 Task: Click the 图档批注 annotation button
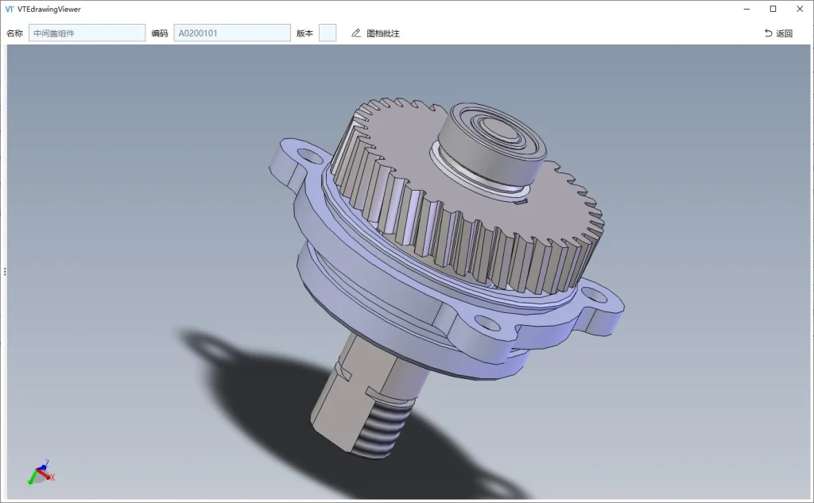375,33
